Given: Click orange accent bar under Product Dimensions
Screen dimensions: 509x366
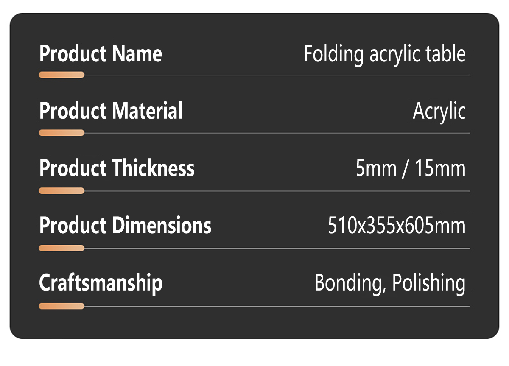Looking at the screenshot, I should pyautogui.click(x=62, y=248).
